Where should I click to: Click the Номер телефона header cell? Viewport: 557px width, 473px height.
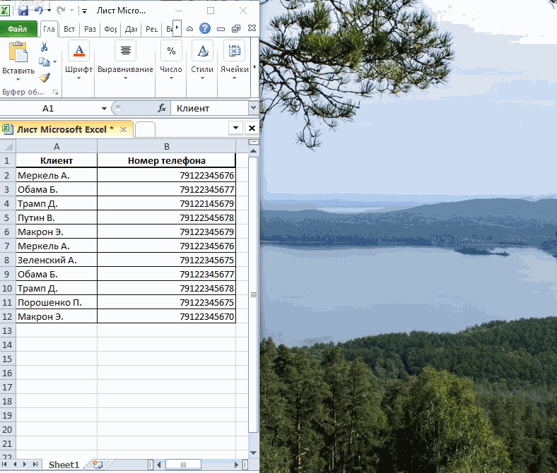click(167, 161)
